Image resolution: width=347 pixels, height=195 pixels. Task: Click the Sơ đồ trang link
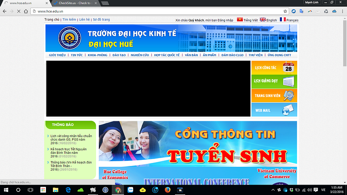(101, 19)
